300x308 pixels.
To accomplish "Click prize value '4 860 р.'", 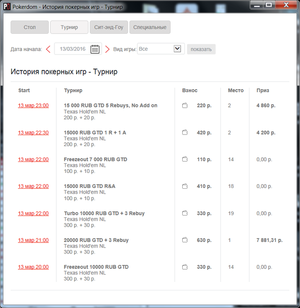I will [266, 106].
